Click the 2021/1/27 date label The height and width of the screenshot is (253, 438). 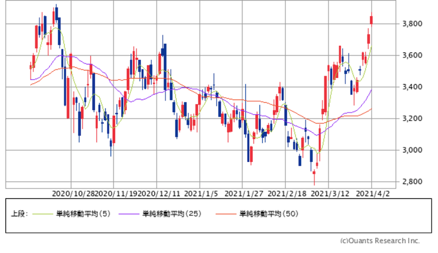tap(244, 193)
